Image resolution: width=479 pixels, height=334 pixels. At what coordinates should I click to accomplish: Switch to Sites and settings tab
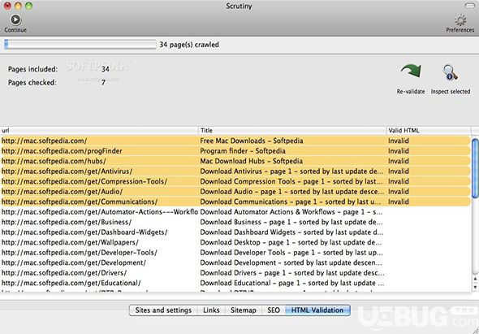163,310
